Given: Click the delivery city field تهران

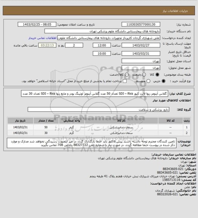Looking at the screenshot, I should pos(141,68).
